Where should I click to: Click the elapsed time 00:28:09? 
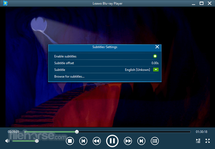[x=13, y=132]
